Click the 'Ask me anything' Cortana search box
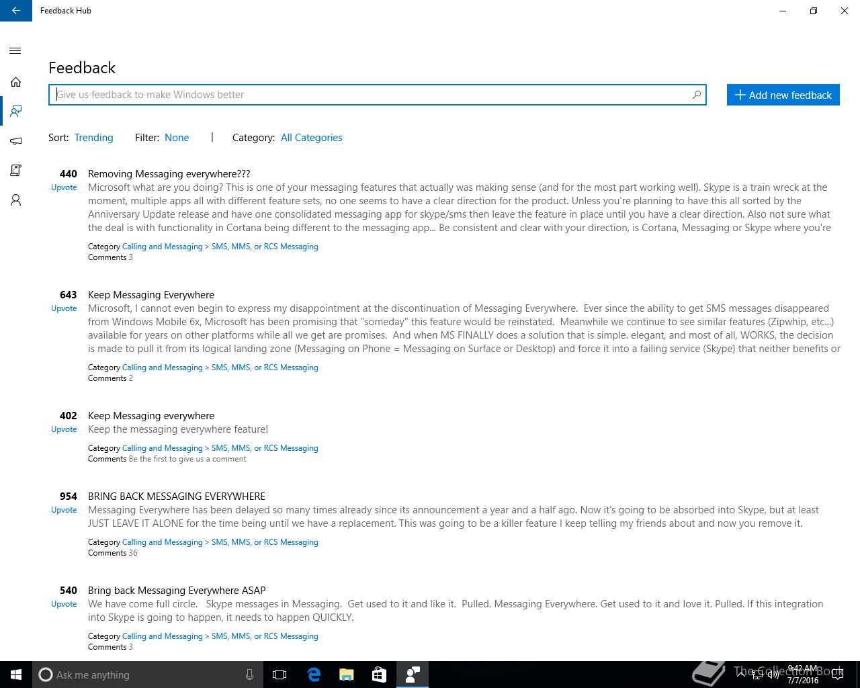 pyautogui.click(x=146, y=675)
